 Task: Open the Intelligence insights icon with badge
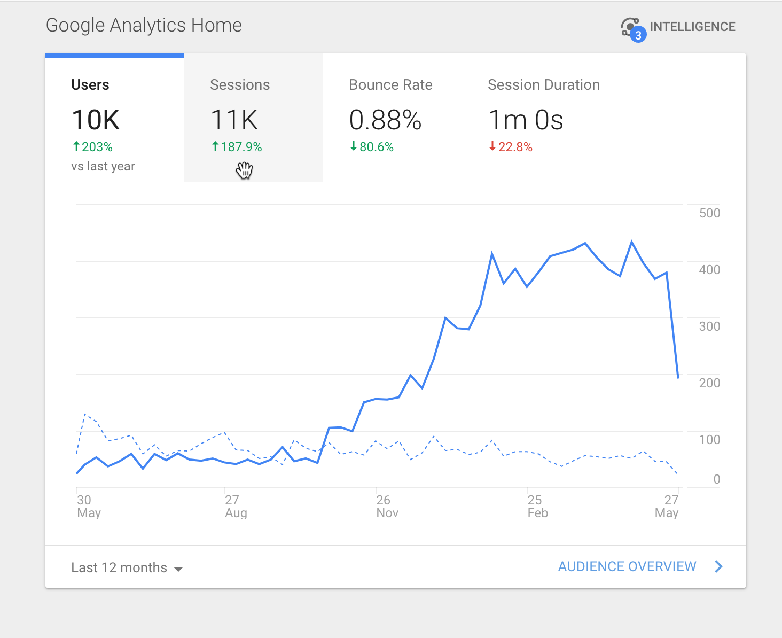tap(634, 29)
